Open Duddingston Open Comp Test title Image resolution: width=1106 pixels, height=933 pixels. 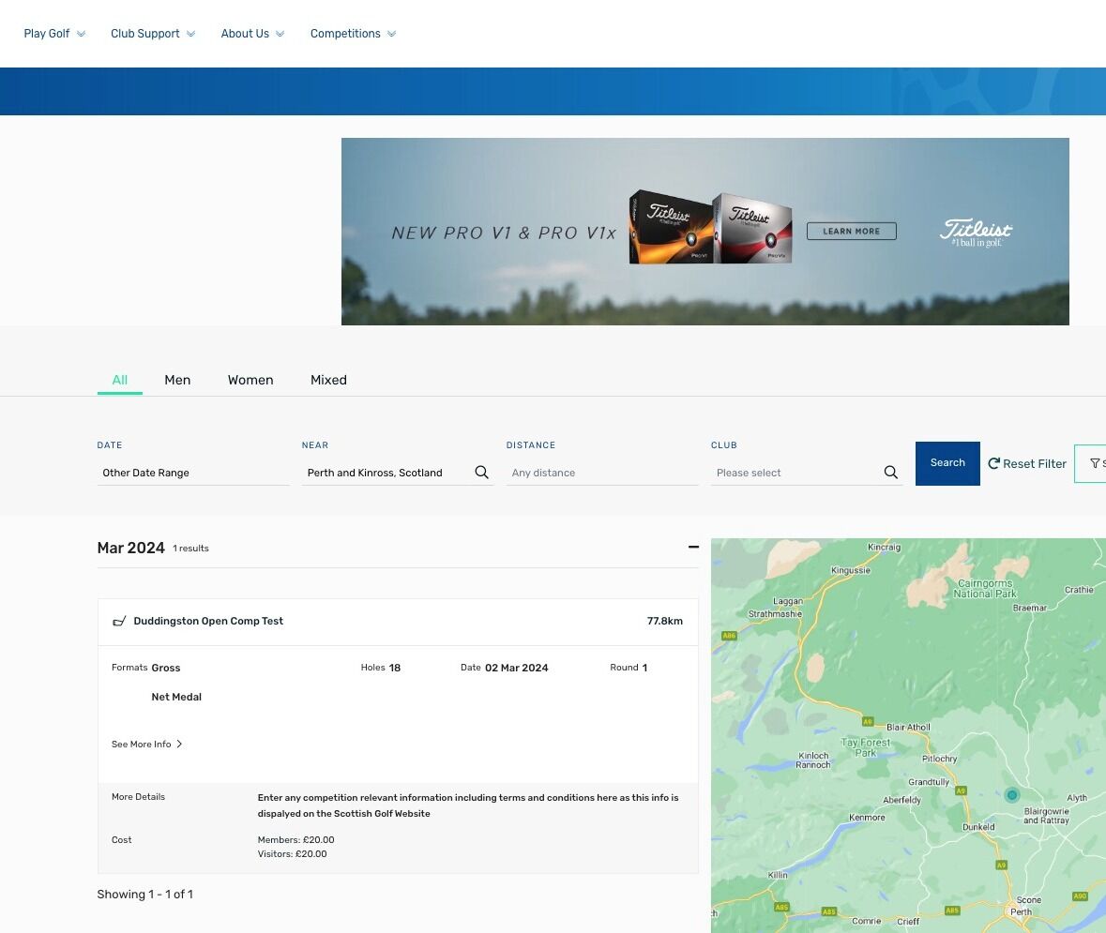click(208, 622)
